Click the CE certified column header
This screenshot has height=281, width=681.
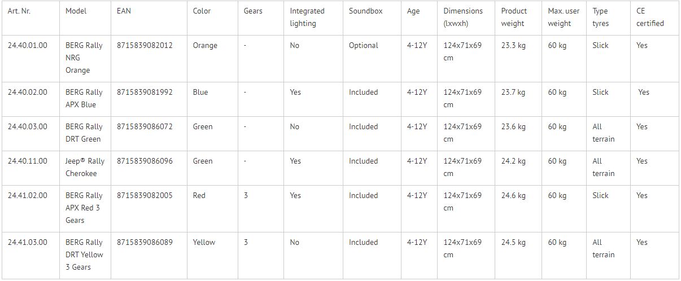[x=650, y=17]
